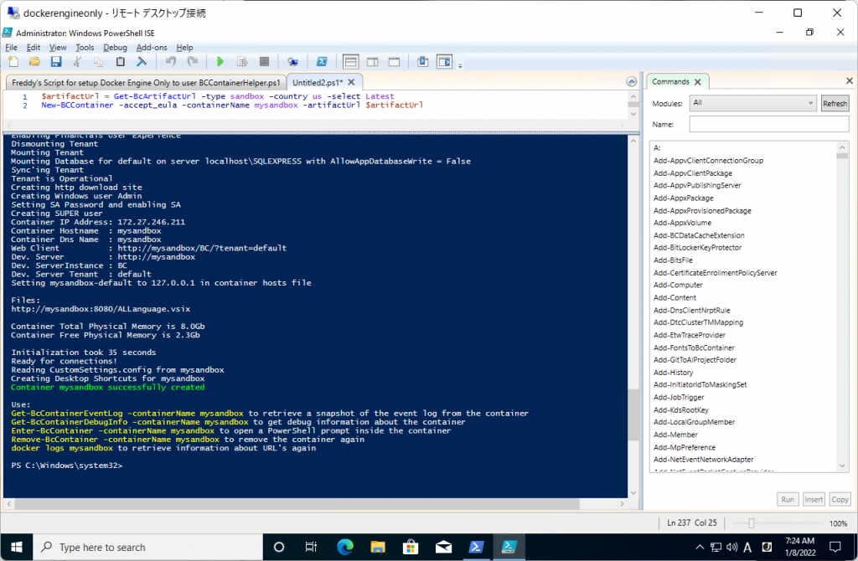Click the zoom slider thumb in status bar
Screen dimensions: 858x561
[x=752, y=523]
